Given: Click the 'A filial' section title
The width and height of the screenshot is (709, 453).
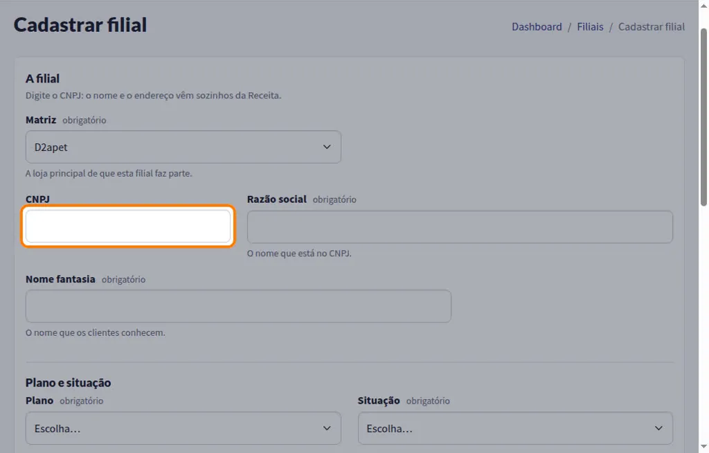Looking at the screenshot, I should point(42,79).
